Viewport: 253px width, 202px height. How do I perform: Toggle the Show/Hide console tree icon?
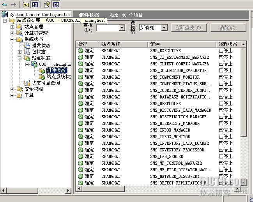(x=35, y=5)
